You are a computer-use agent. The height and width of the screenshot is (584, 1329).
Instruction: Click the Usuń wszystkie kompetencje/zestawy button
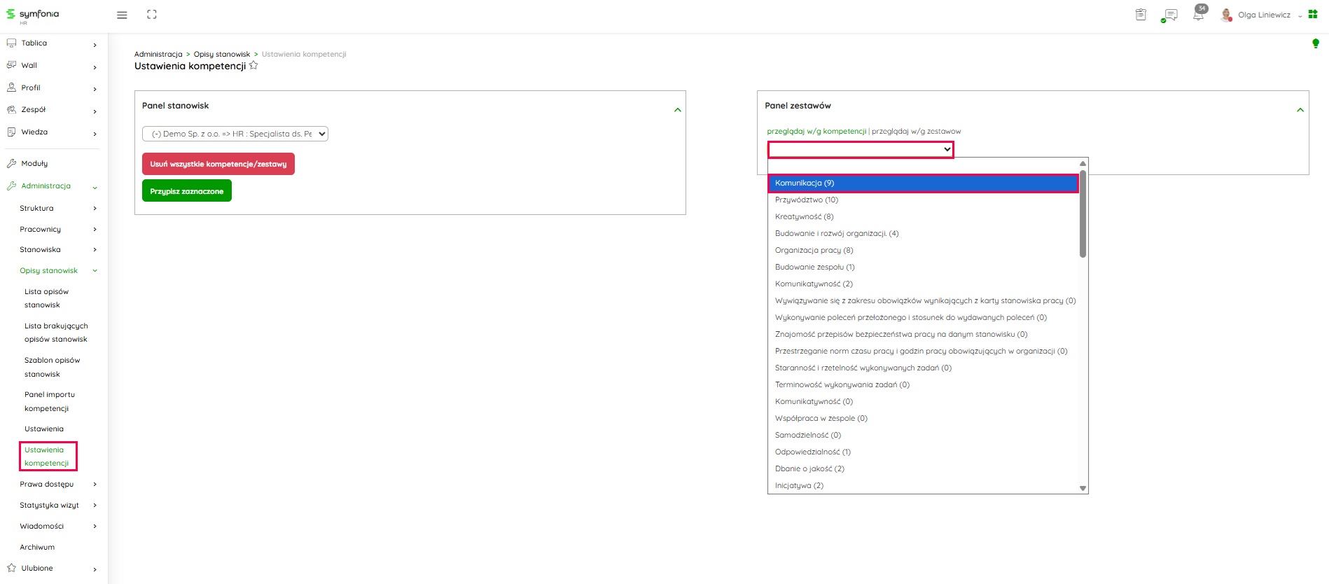(x=218, y=164)
